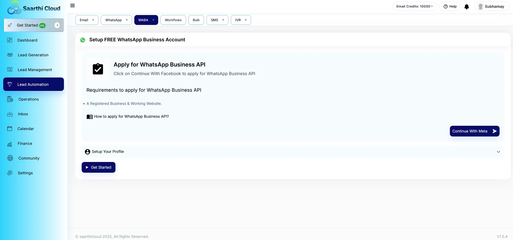The height and width of the screenshot is (240, 513).
Task: Select the Bulk tab
Action: [x=196, y=20]
